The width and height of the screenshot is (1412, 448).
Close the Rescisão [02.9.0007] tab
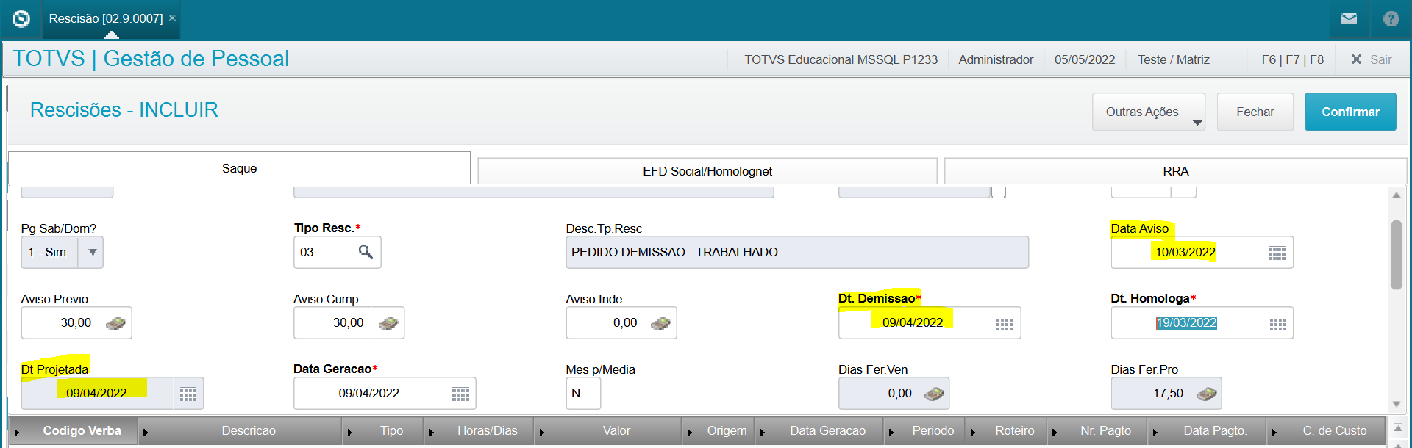tap(172, 18)
